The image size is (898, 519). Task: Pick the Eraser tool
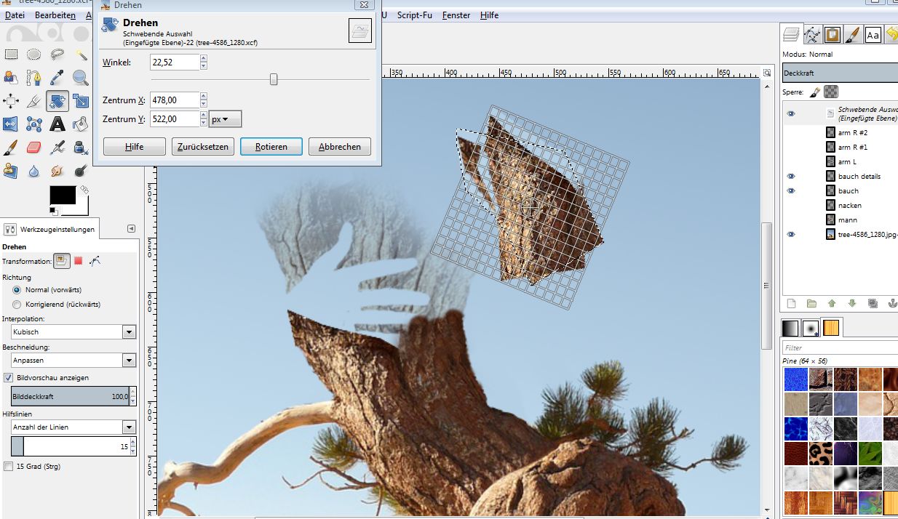34,148
